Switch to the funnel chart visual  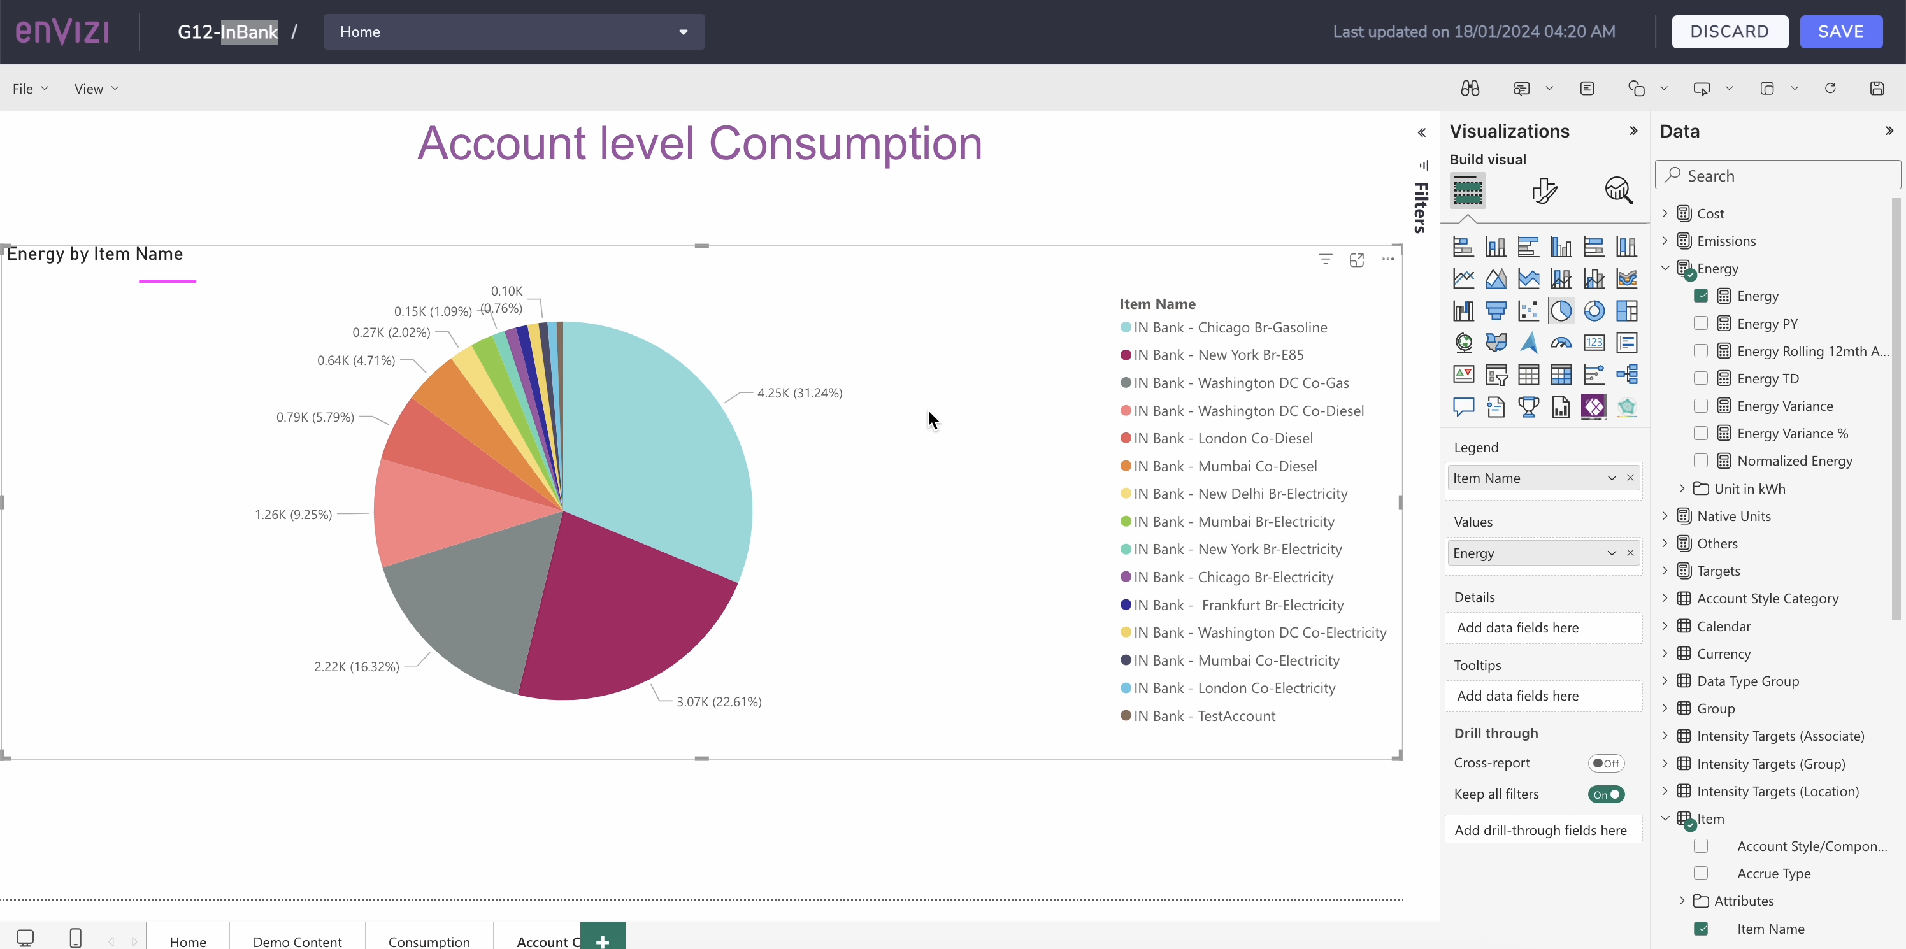(1496, 311)
